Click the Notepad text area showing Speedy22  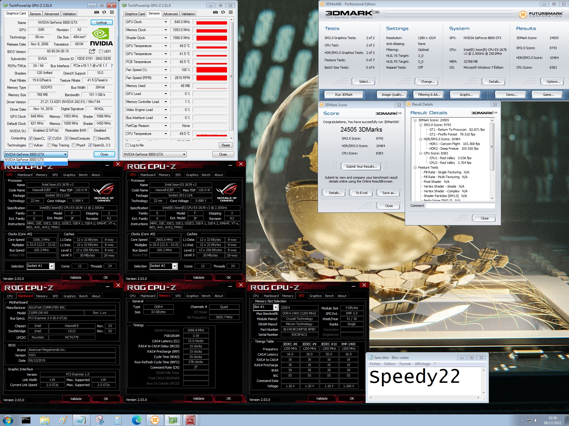pyautogui.click(x=424, y=381)
